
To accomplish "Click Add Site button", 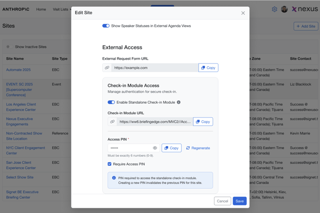I will 306,26.
